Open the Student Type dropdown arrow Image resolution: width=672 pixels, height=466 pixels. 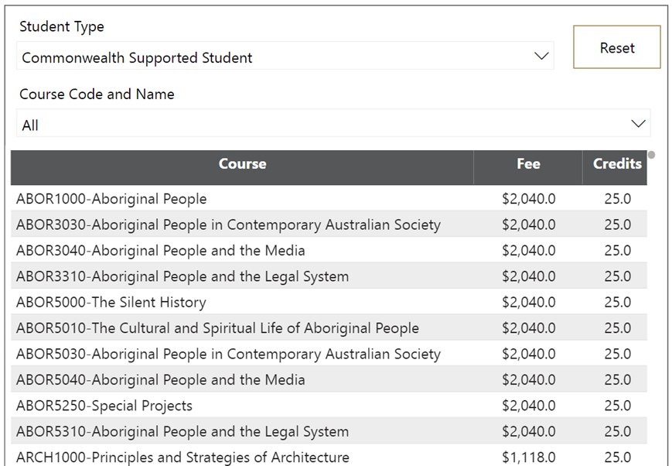pos(541,56)
